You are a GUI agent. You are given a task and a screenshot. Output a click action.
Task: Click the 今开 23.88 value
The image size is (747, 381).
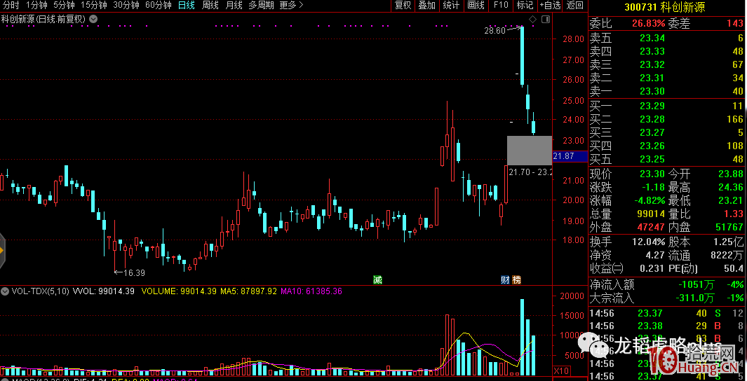(x=732, y=174)
